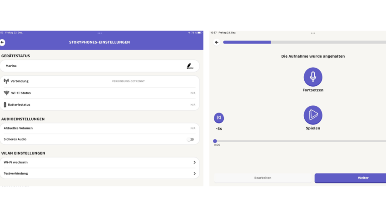Select the Marina device name field
This screenshot has height=217, width=386.
coord(100,66)
